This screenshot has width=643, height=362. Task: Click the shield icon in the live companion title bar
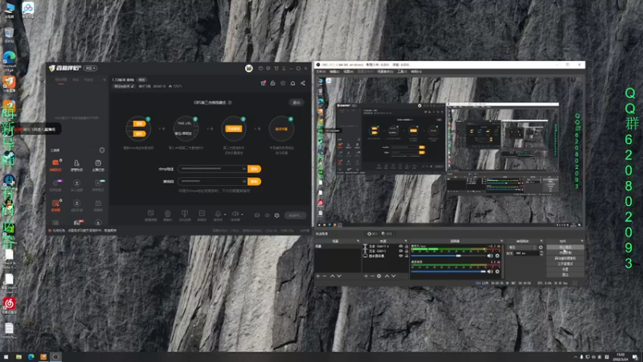[x=276, y=68]
